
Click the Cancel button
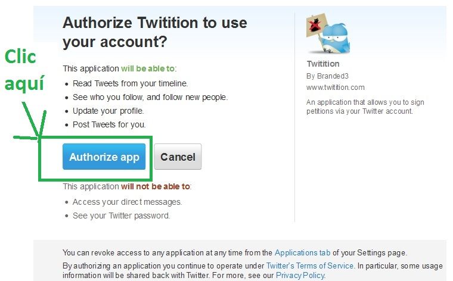pyautogui.click(x=178, y=157)
